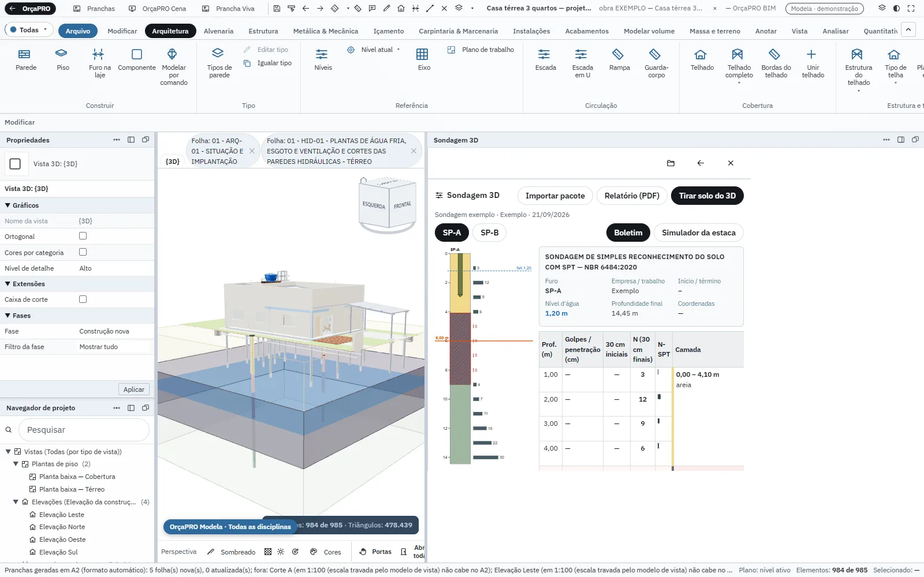Click the Importar pacote button

click(555, 196)
